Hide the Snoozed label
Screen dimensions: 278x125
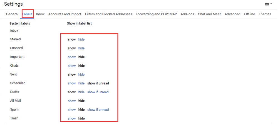click(81, 48)
